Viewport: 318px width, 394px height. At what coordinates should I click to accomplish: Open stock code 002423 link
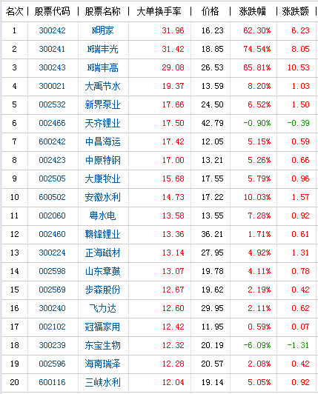click(52, 160)
